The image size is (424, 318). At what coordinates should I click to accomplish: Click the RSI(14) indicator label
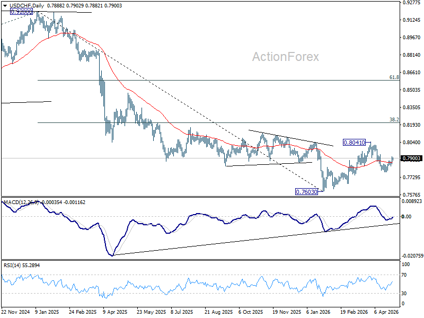pyautogui.click(x=12, y=266)
